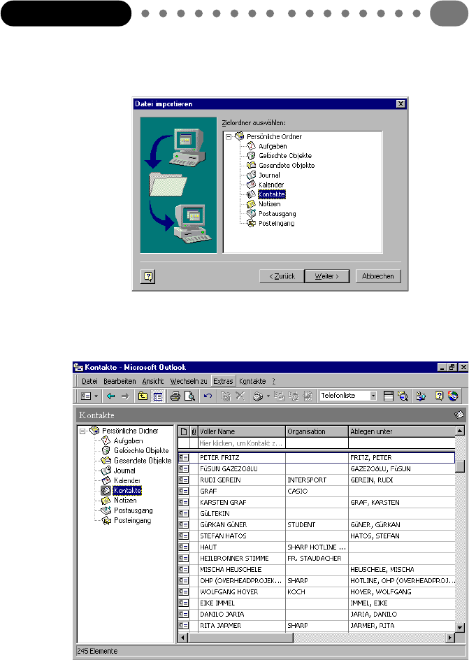This screenshot has height=660, width=469.
Task: Click the up-one-level folder icon
Action: click(x=143, y=396)
